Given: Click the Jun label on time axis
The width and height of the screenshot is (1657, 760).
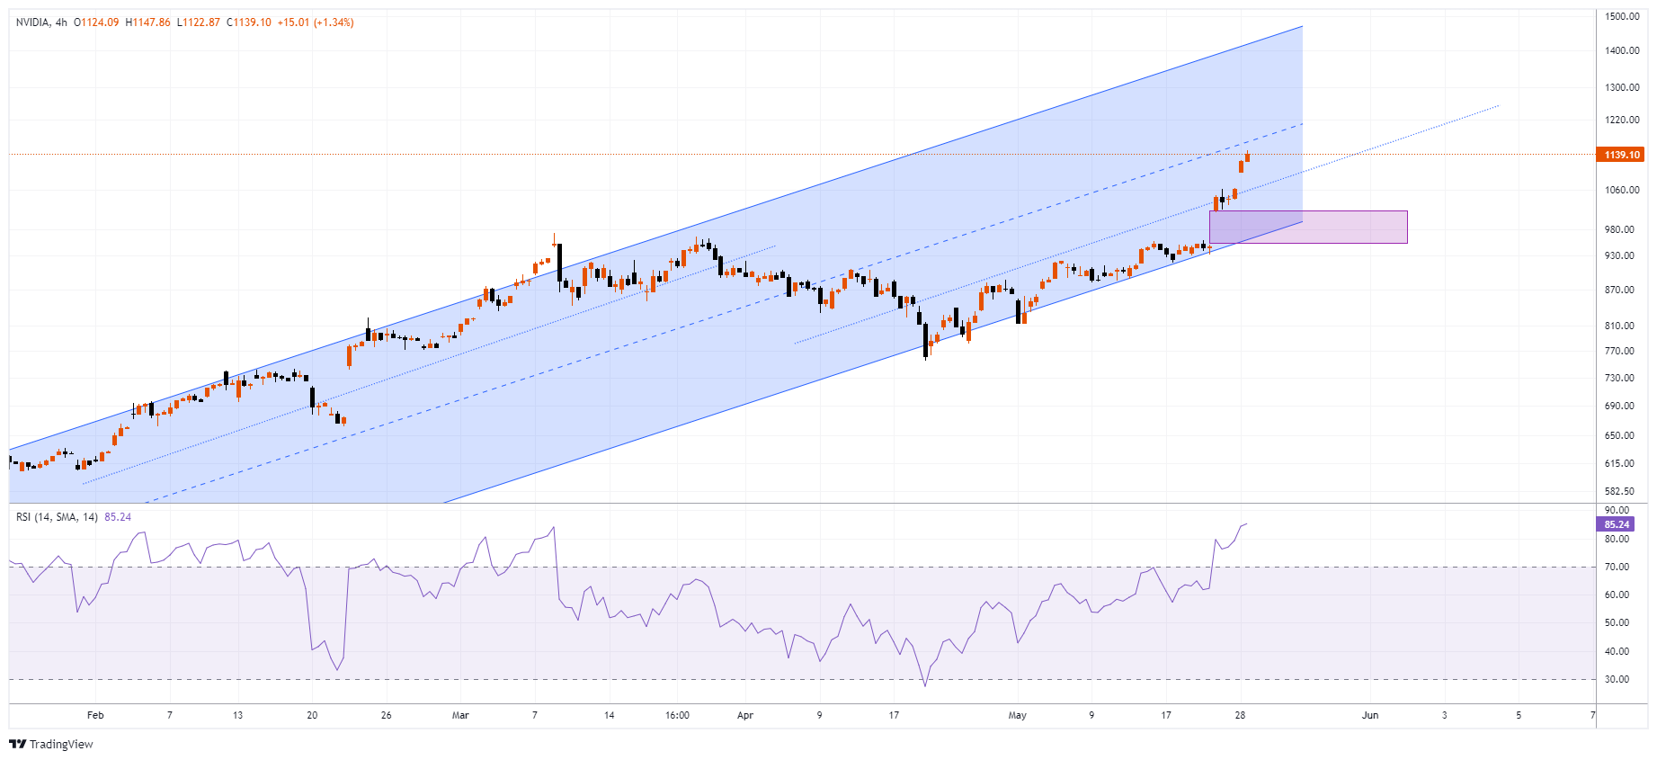Looking at the screenshot, I should tap(1370, 715).
